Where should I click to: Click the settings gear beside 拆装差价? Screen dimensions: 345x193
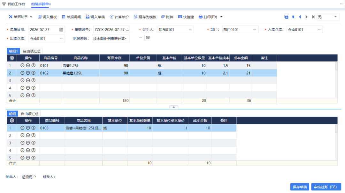(x=148, y=38)
